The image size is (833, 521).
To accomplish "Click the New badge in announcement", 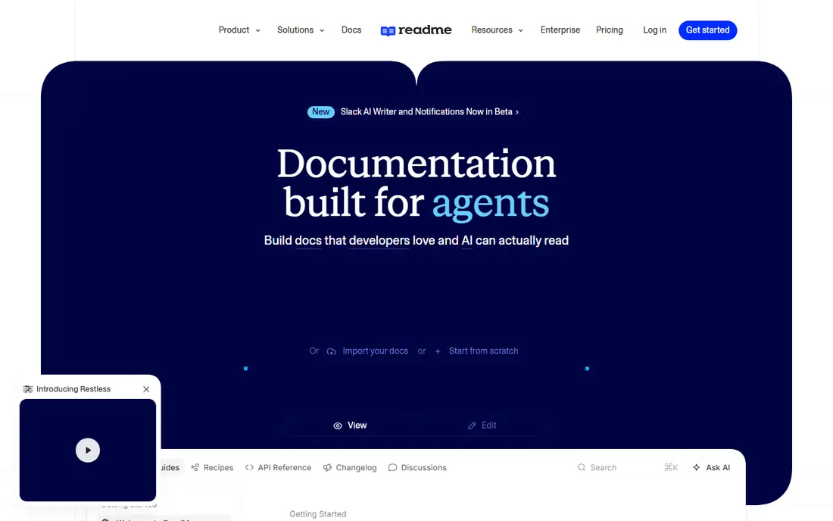I will 321,111.
